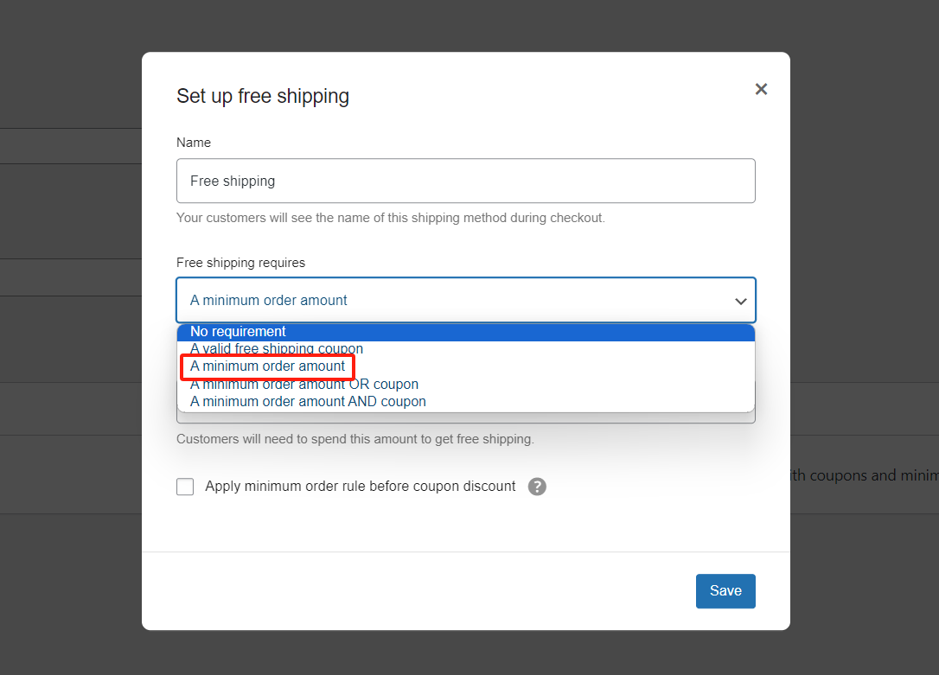Click the Name field containing Free shipping
Image resolution: width=939 pixels, height=675 pixels.
point(465,181)
